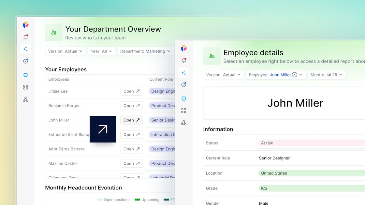365x205 pixels.
Task: Open notifications bell in Employee details sidebar
Action: [184, 61]
